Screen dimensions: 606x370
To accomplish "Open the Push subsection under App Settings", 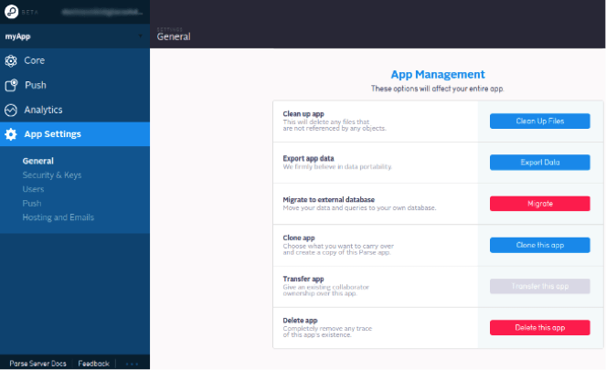I will 32,203.
